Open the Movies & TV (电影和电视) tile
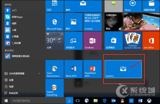This screenshot has height=104, width=160. point(151,6)
